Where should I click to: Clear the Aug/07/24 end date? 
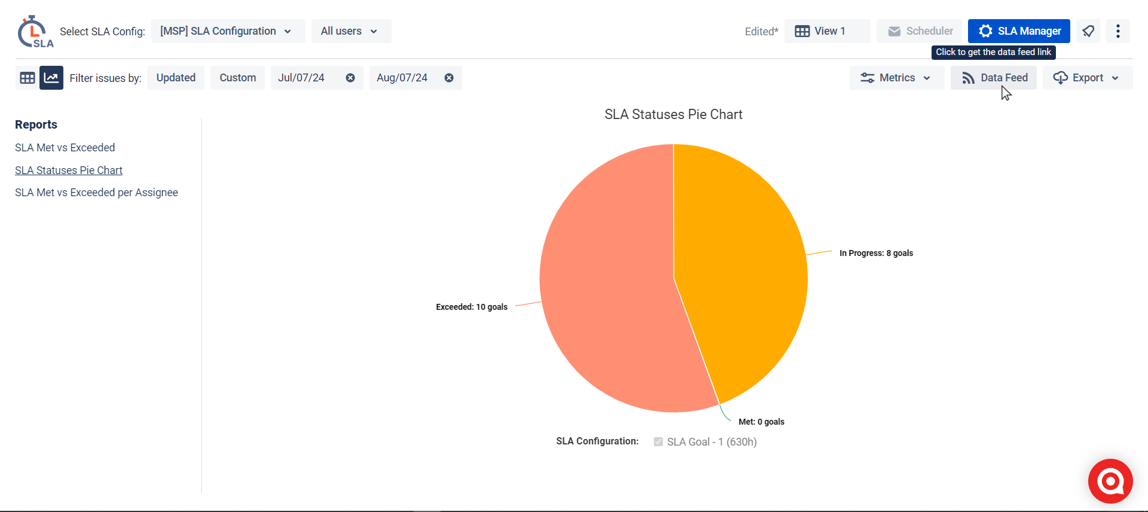pos(449,78)
